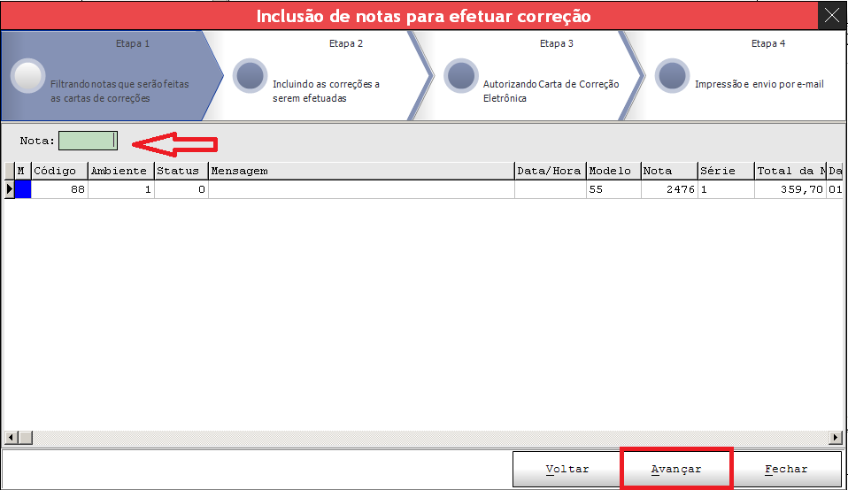Click the Status column header
The height and width of the screenshot is (490, 848).
181,171
